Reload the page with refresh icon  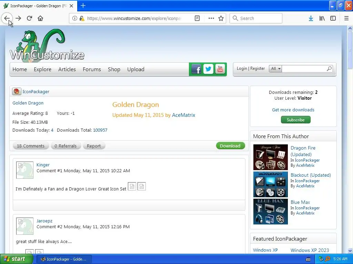click(x=29, y=18)
